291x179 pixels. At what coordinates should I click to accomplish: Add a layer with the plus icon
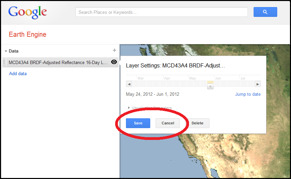coord(115,50)
